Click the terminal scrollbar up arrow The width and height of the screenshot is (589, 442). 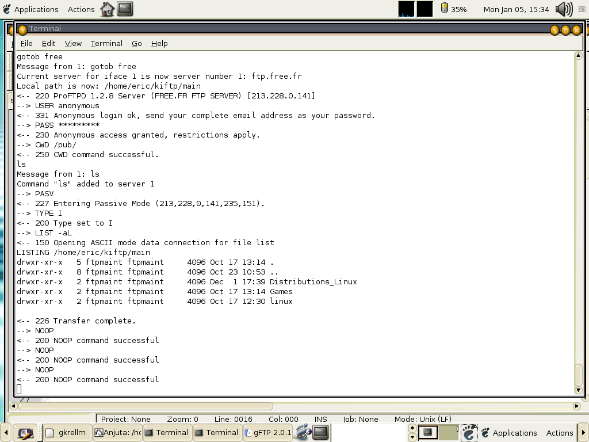(579, 56)
